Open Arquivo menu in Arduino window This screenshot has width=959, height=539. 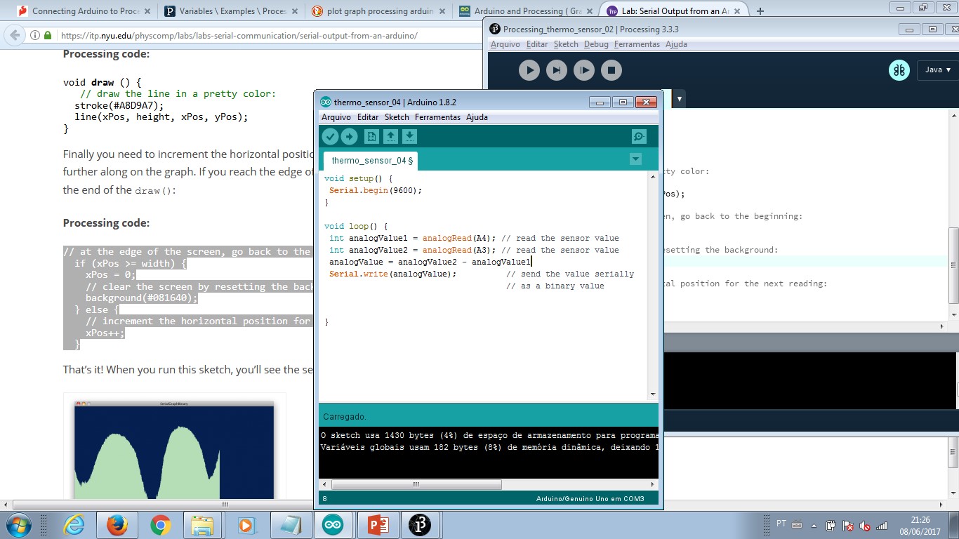coord(336,117)
